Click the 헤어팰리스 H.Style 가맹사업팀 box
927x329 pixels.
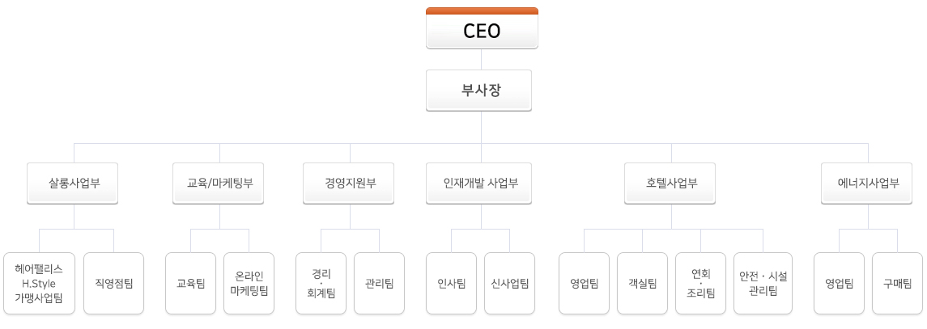(x=39, y=284)
